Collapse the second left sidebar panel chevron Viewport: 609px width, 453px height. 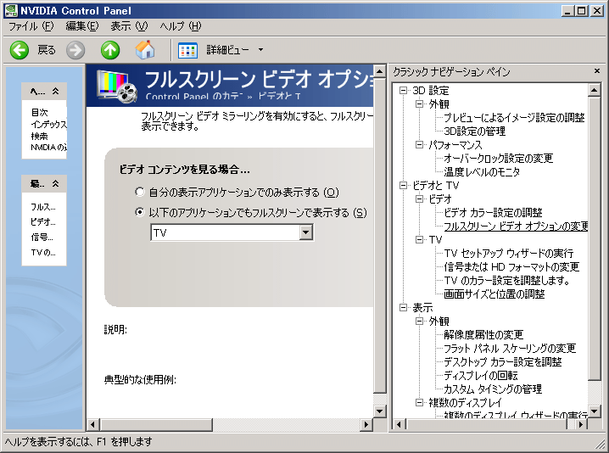pos(55,183)
